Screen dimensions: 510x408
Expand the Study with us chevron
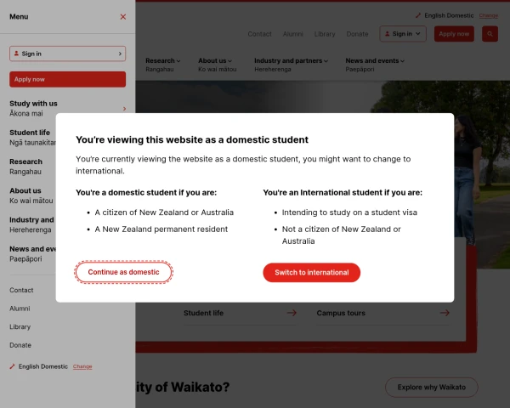[x=124, y=109]
